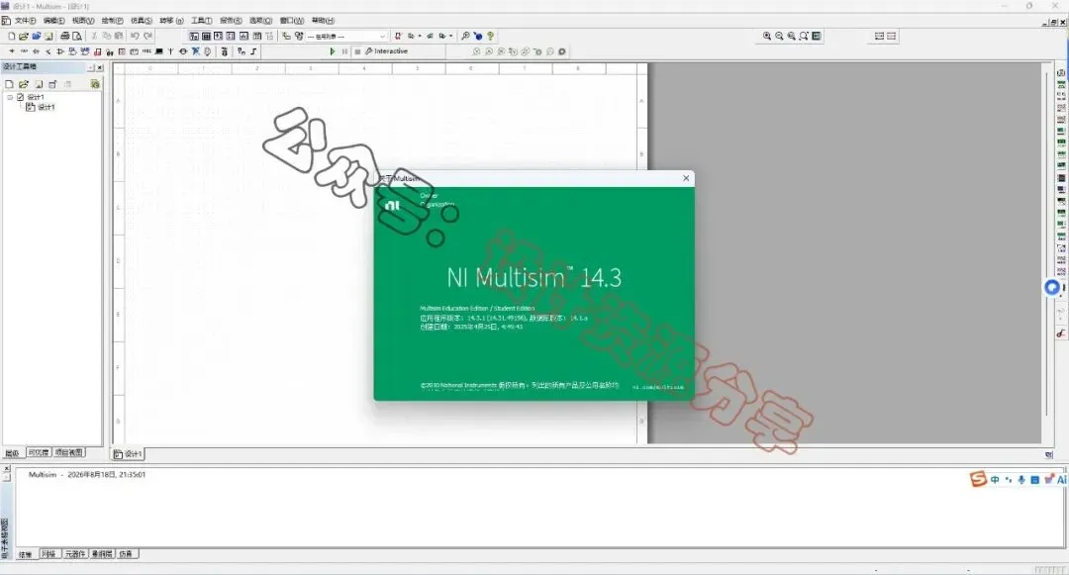Click the refresh icon in design toolbox panel
Screen dimensions: 1069x575
point(95,84)
